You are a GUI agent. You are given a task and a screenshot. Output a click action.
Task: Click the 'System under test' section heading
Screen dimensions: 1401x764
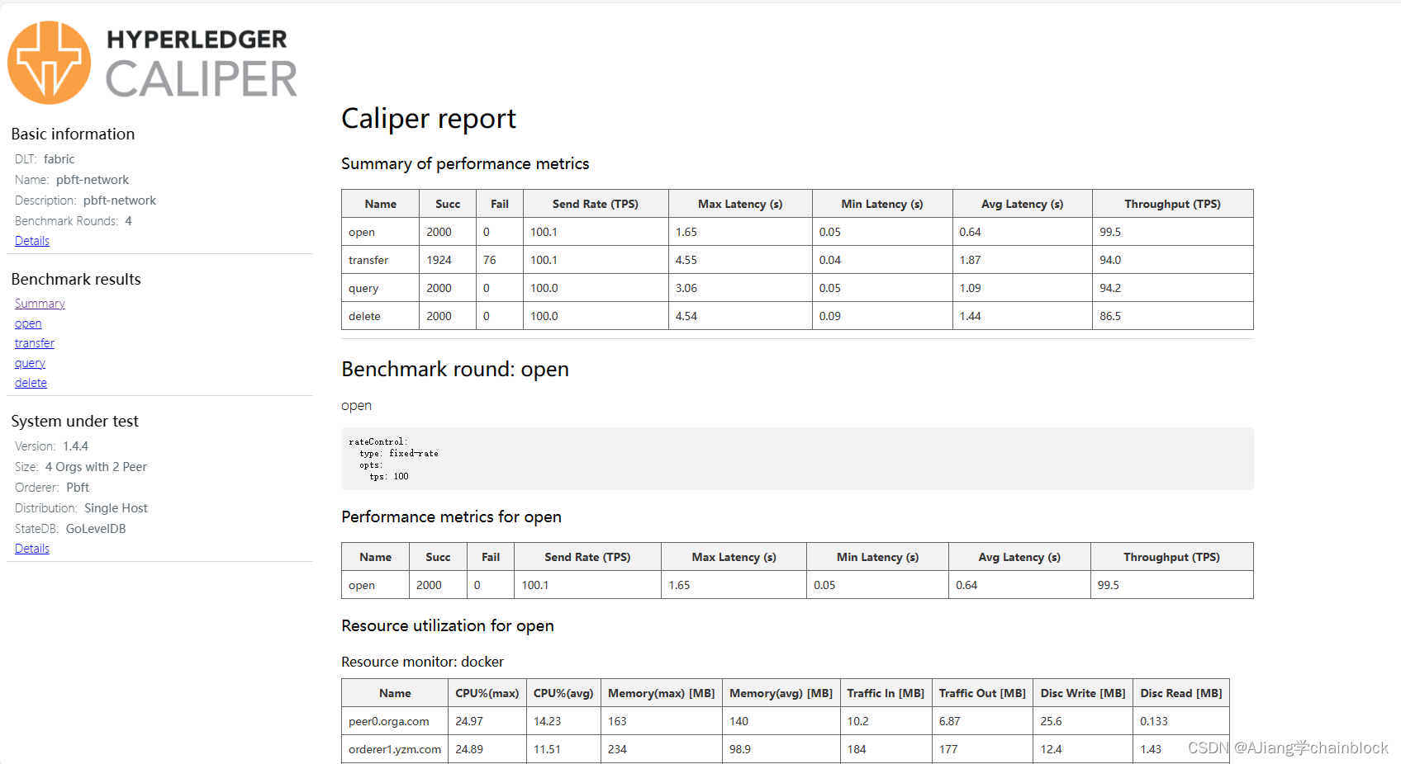click(x=74, y=421)
